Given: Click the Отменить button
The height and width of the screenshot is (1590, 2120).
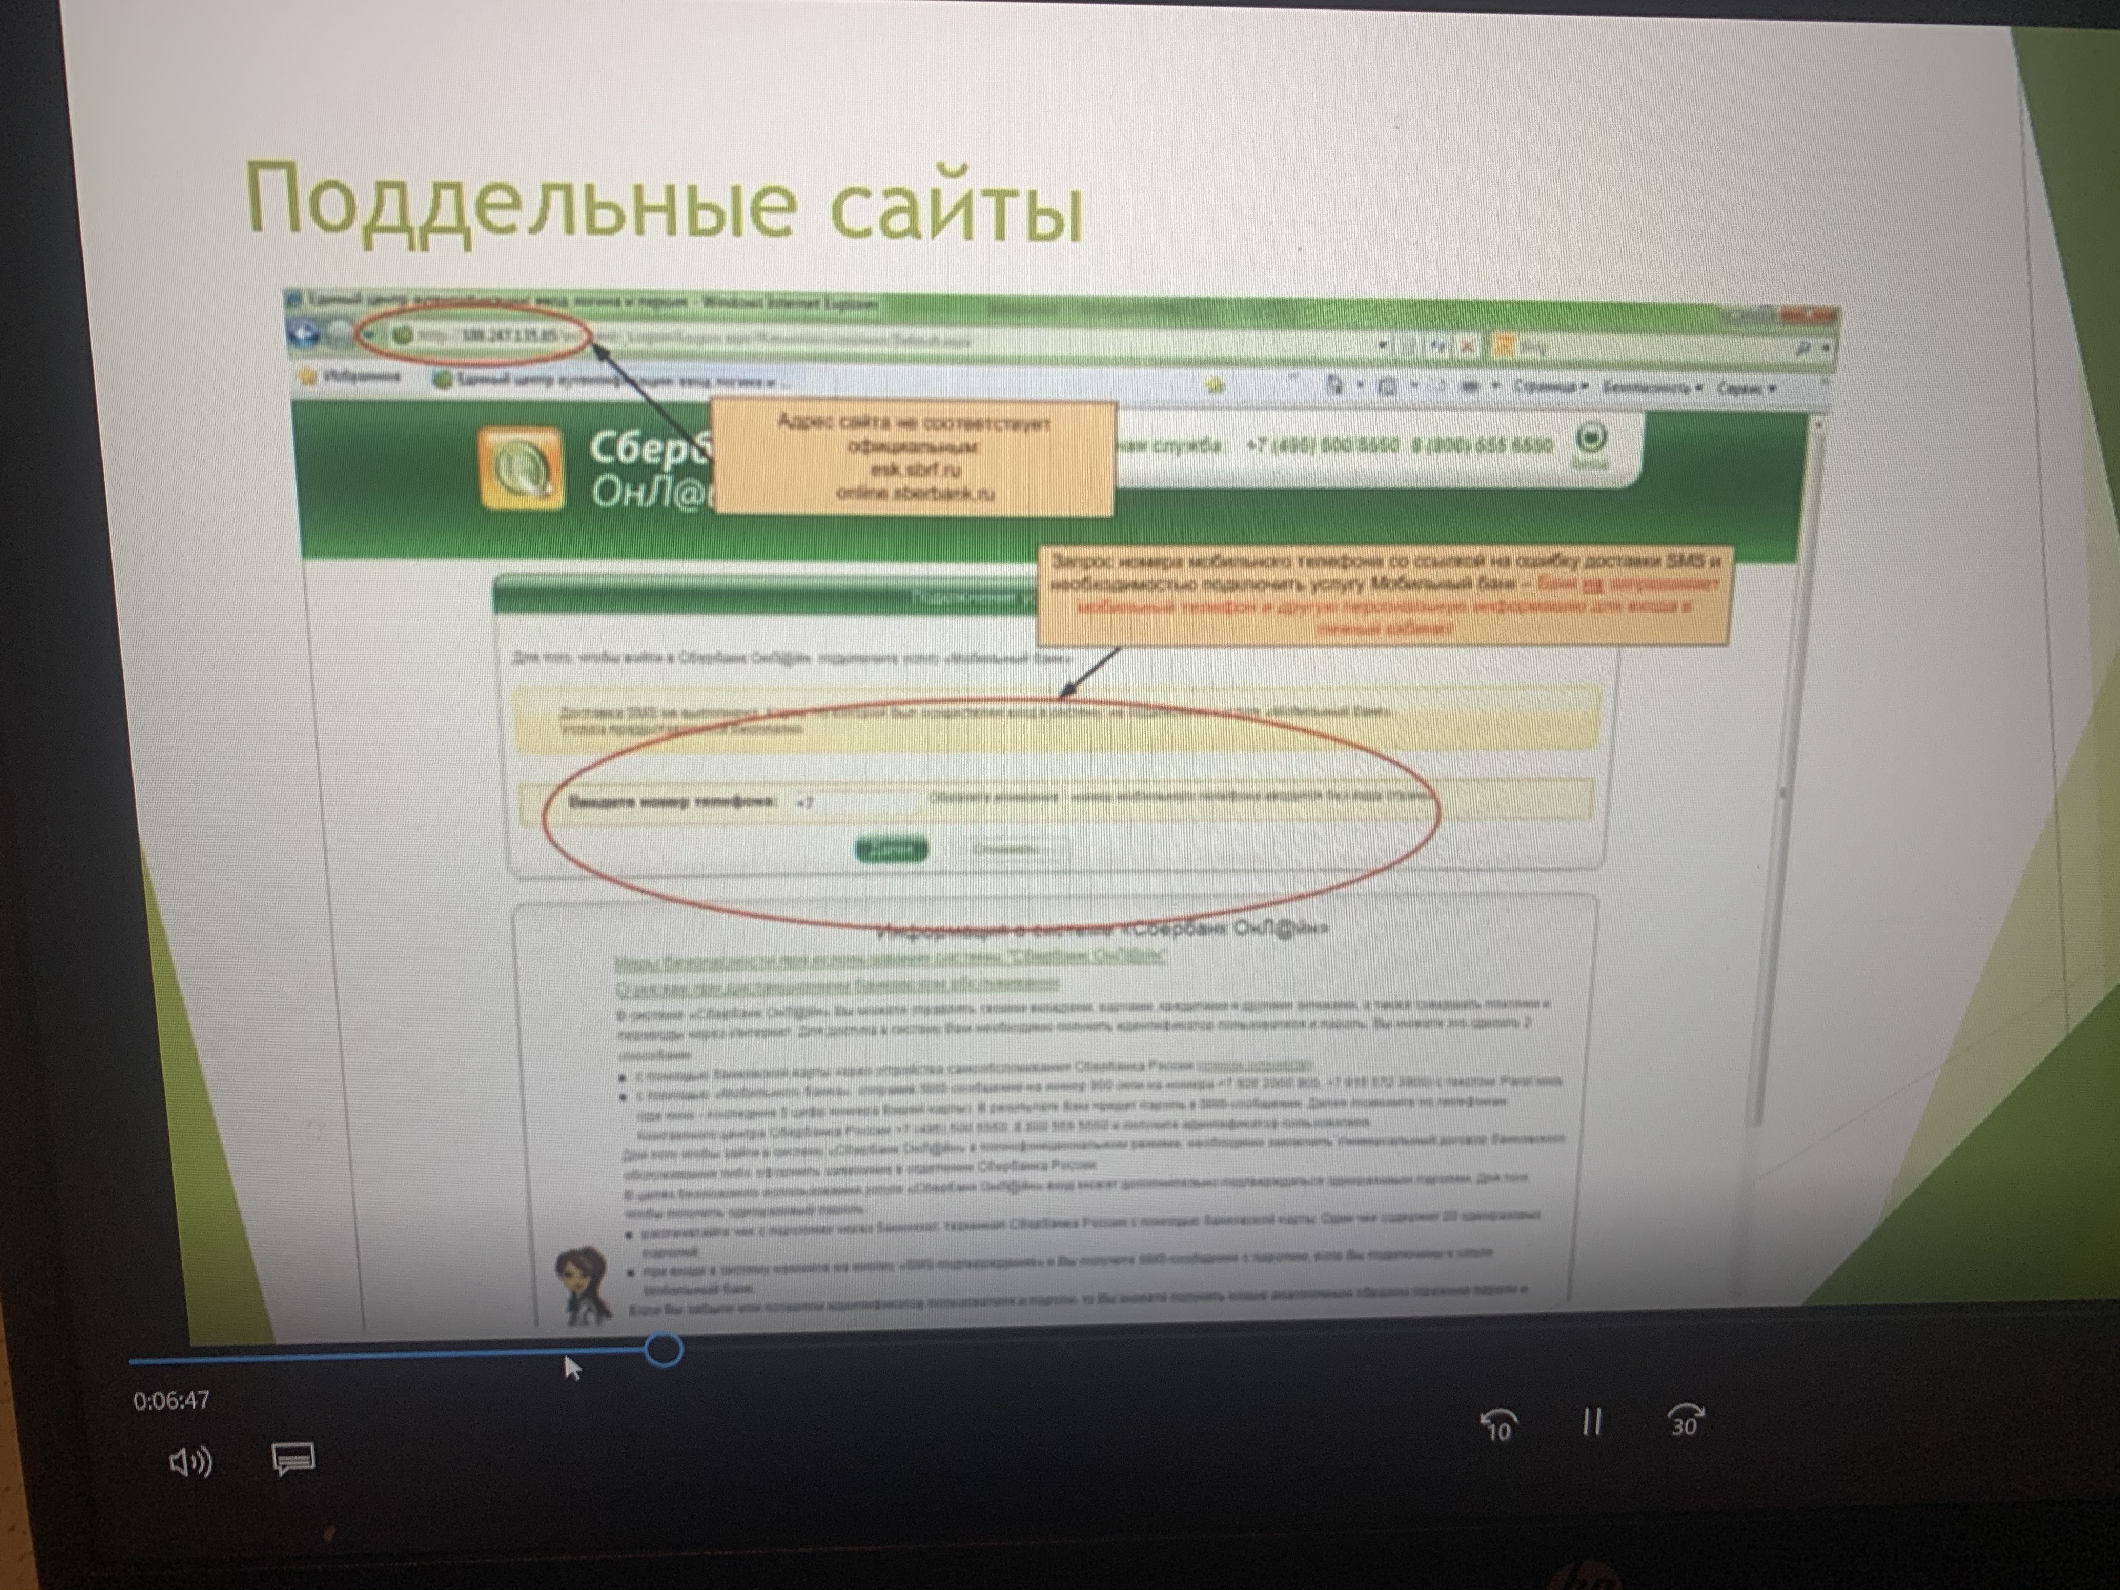Looking at the screenshot, I should click(1006, 849).
